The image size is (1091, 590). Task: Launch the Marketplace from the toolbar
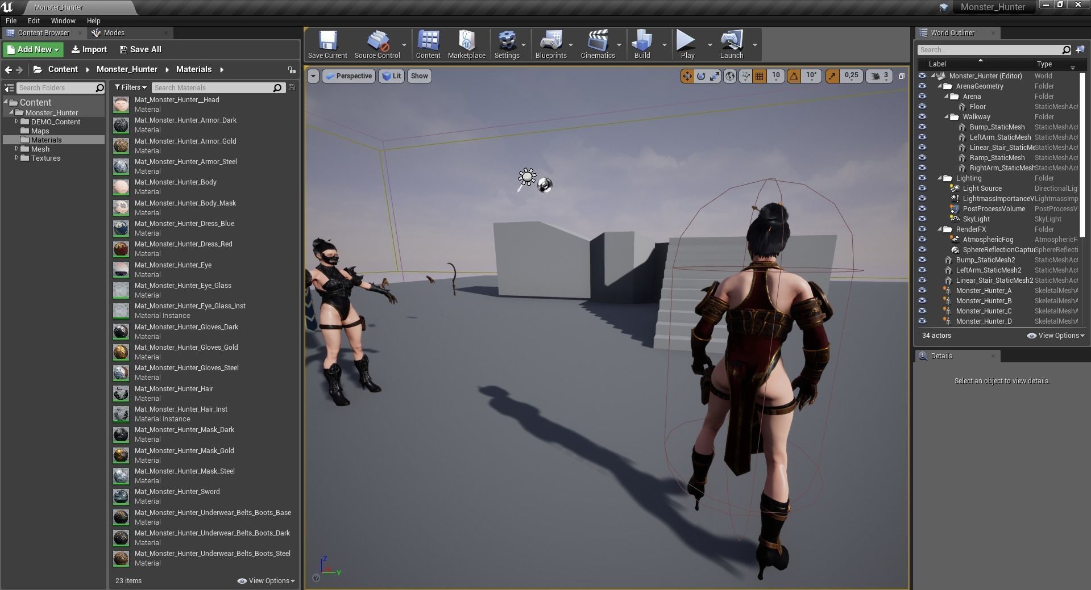(x=466, y=44)
